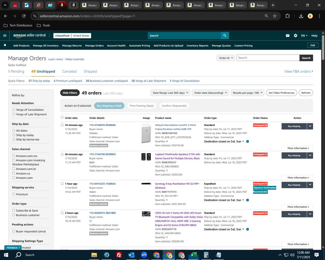The height and width of the screenshot is (260, 325).
Task: Open Excel from the taskbar
Action: tap(193, 255)
